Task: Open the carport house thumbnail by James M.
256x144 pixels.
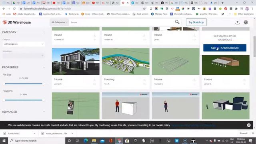Action: click(x=226, y=65)
